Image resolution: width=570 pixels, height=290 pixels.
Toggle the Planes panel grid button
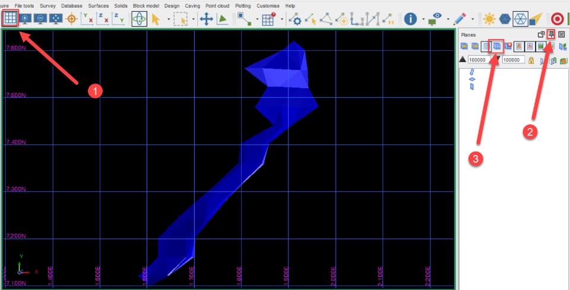(x=486, y=46)
